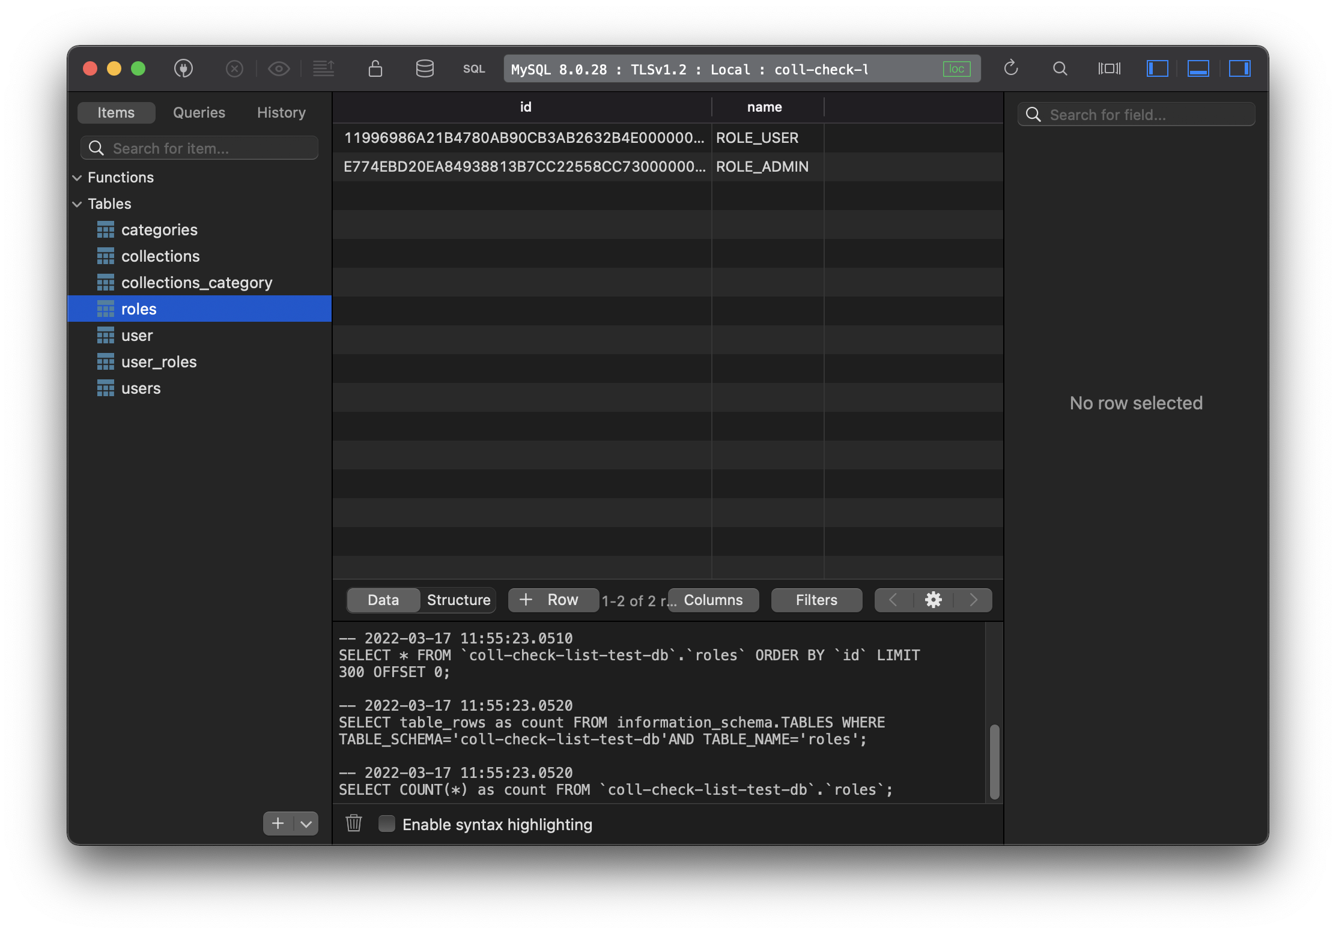Click the user_roles table grid icon
The width and height of the screenshot is (1336, 934).
click(x=106, y=362)
